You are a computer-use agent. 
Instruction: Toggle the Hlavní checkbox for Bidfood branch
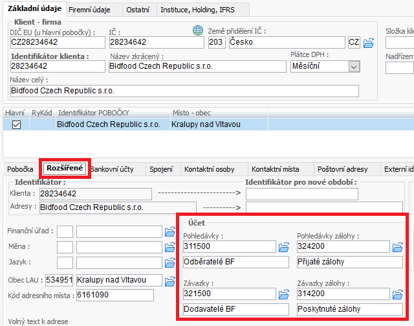[x=17, y=124]
